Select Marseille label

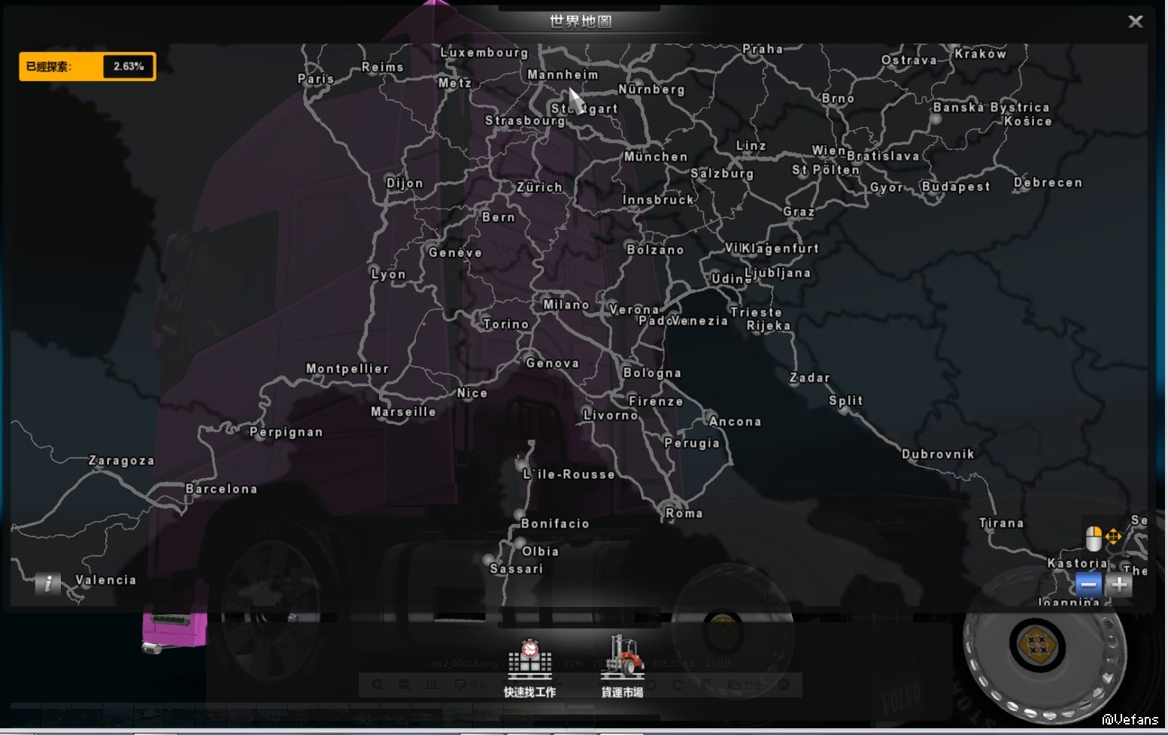(403, 412)
